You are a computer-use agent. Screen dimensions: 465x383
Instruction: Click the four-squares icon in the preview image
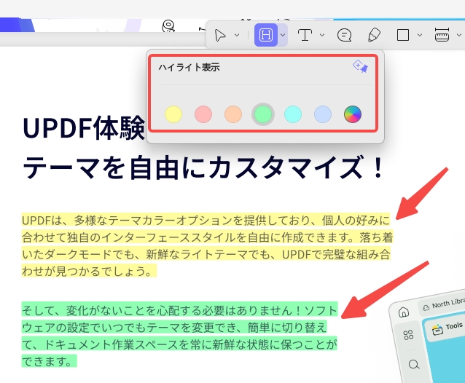[408, 335]
